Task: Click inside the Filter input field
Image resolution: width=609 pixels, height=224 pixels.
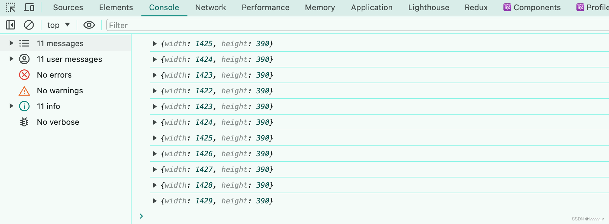Action: 230,25
